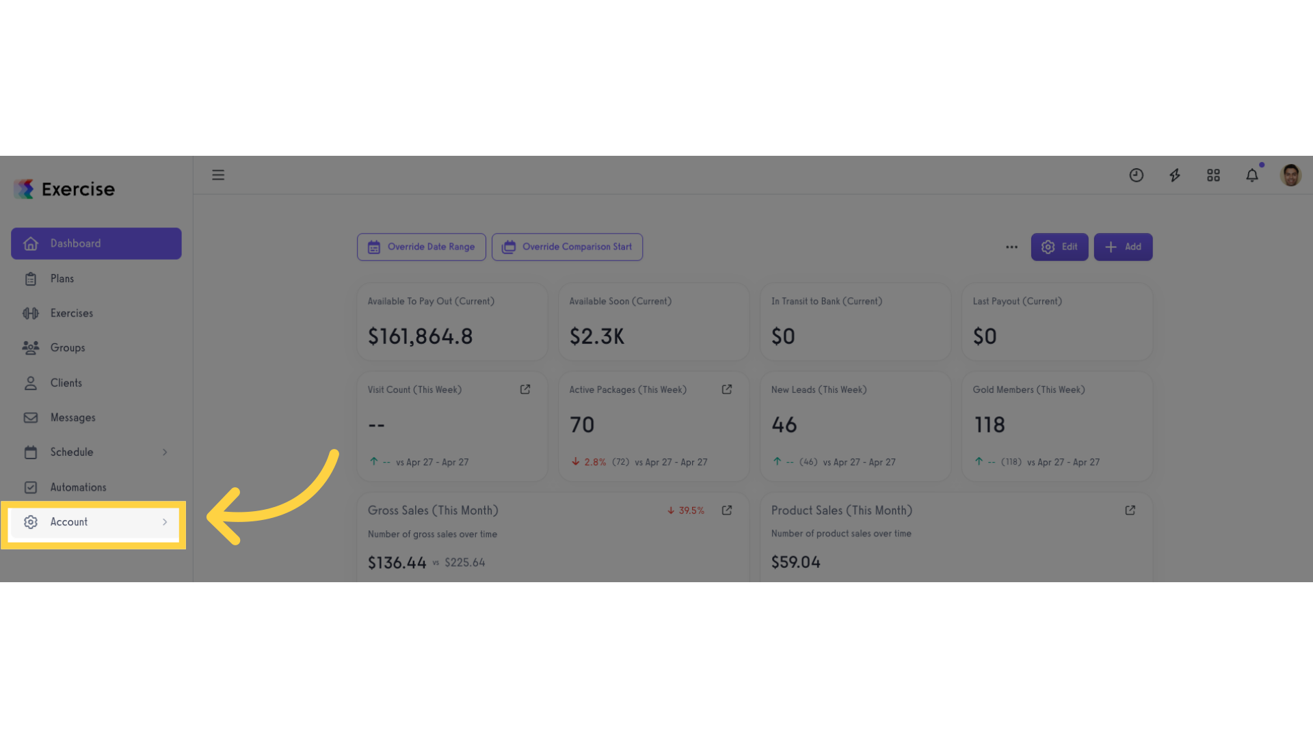Click the Override Comparison Start button
1313x738 pixels.
[x=567, y=247]
